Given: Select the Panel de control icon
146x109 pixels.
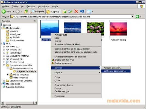Looking at the screenshot, I should (8, 62).
